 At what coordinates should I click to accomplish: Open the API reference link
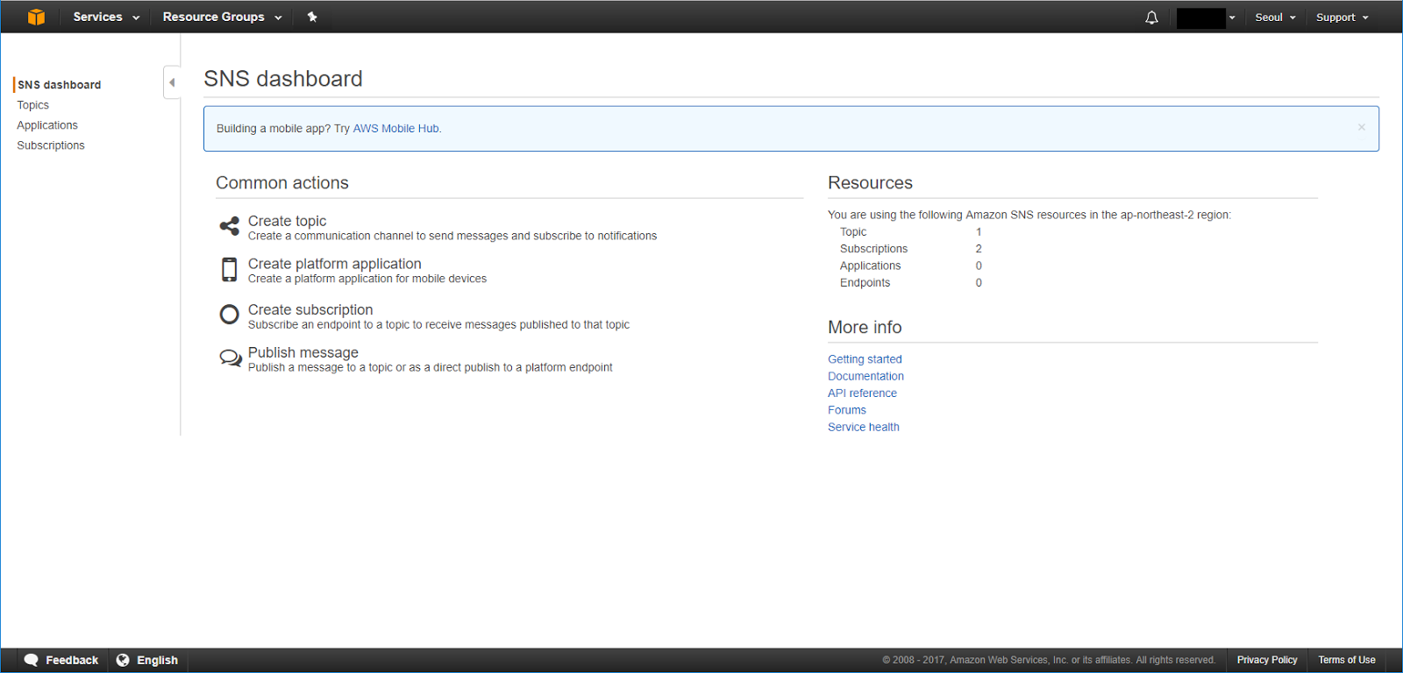point(862,393)
